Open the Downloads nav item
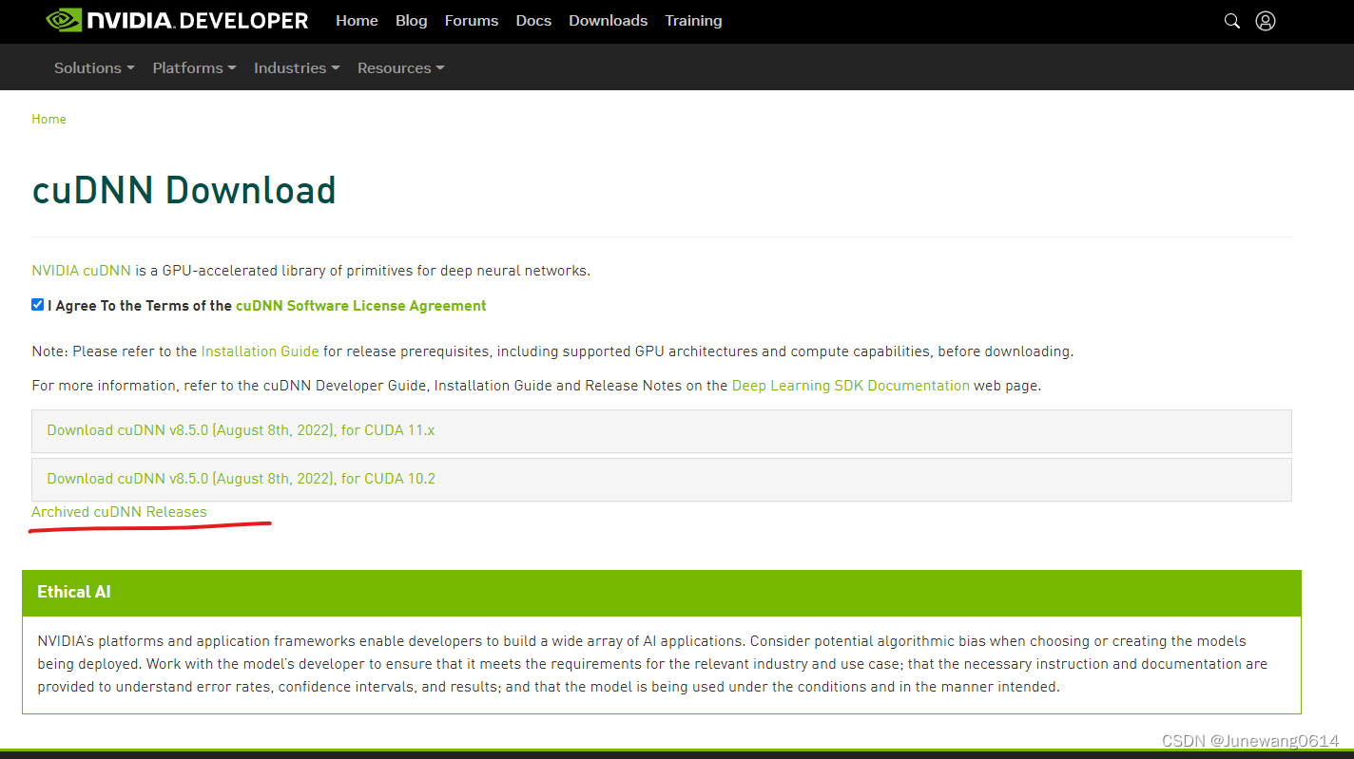1354x759 pixels. tap(608, 21)
